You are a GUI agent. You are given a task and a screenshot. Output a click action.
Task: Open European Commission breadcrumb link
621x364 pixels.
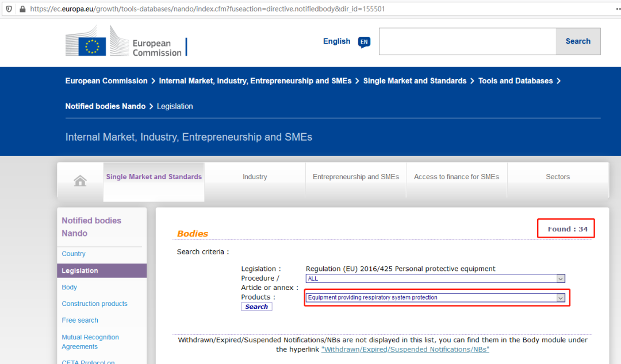coord(106,81)
